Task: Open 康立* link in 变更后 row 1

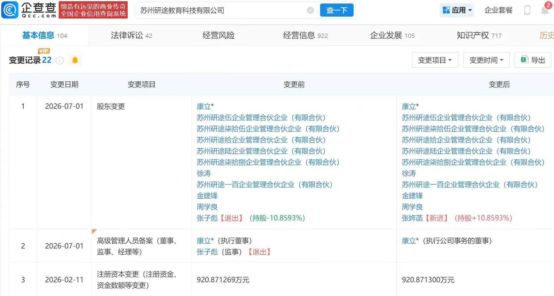Action: [x=410, y=107]
